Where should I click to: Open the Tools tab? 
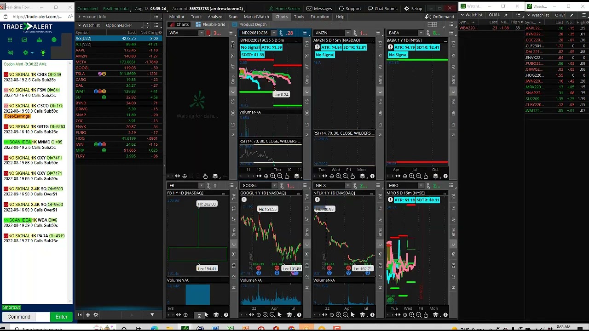[x=299, y=17]
